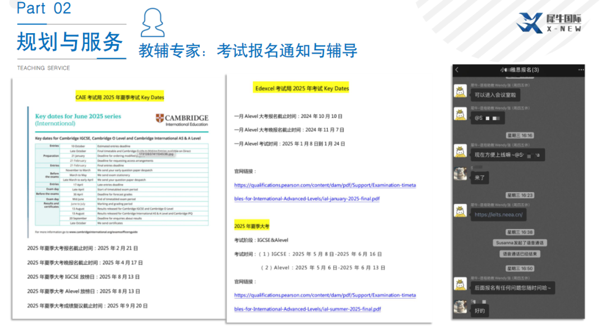The image size is (606, 329).
Task: Click the timestamp 星期三 16:23
Action: tap(520, 195)
